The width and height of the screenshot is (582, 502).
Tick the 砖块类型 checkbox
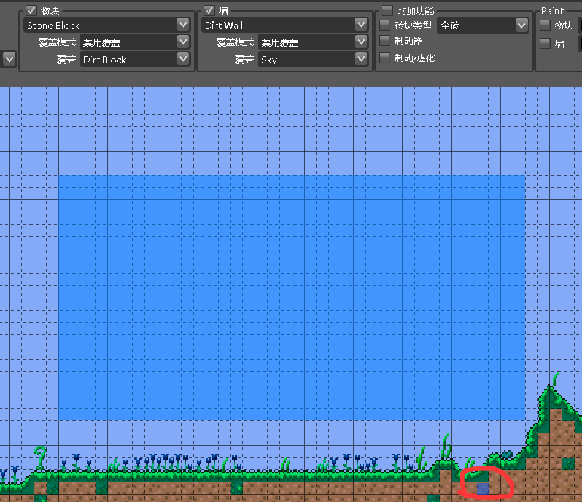(x=385, y=25)
